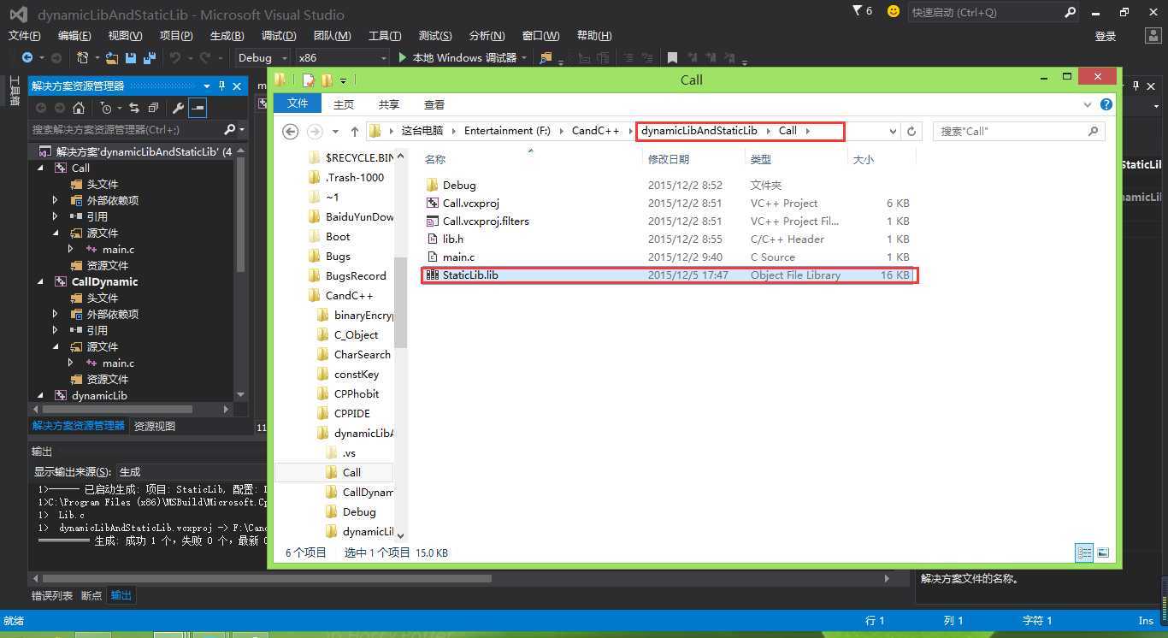Viewport: 1168px width, 638px height.
Task: Click CandC++ in address breadcrumb
Action: (x=595, y=131)
